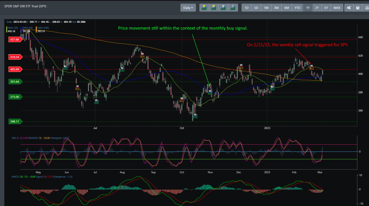Set the range to 6M
The image size is (369, 206).
(287, 8)
